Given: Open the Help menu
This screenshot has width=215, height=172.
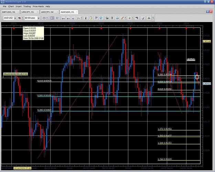Looking at the screenshot, I should (48, 7).
